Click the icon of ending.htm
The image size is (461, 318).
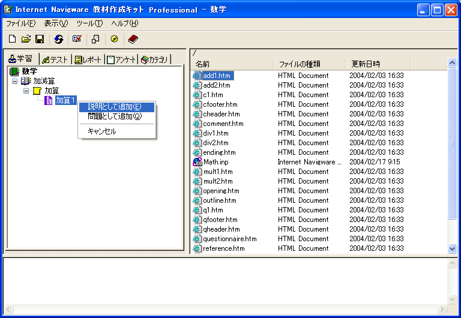(197, 152)
